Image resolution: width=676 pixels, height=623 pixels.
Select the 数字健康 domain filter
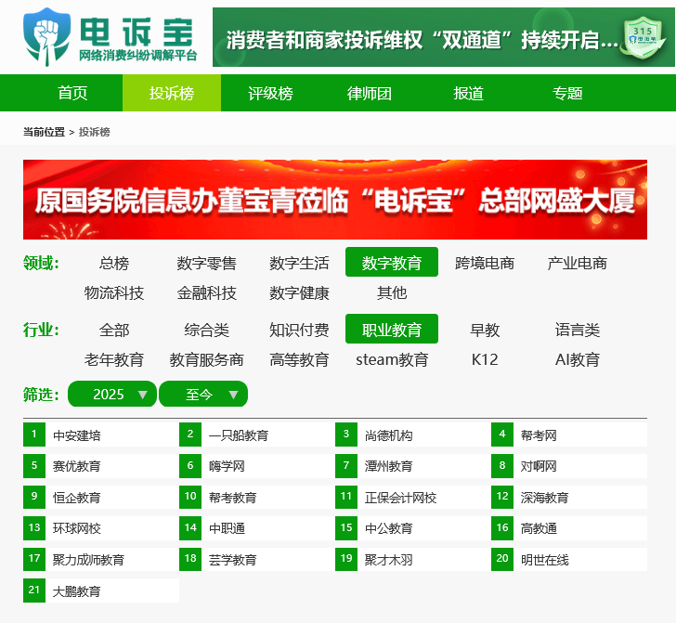(x=299, y=292)
